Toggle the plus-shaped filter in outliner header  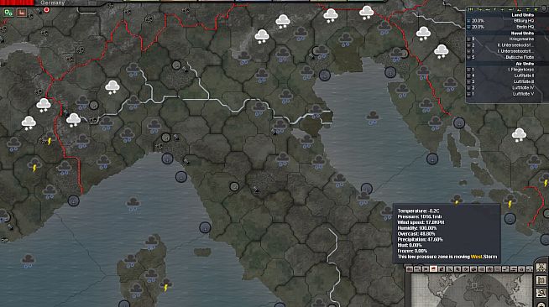point(503,9)
